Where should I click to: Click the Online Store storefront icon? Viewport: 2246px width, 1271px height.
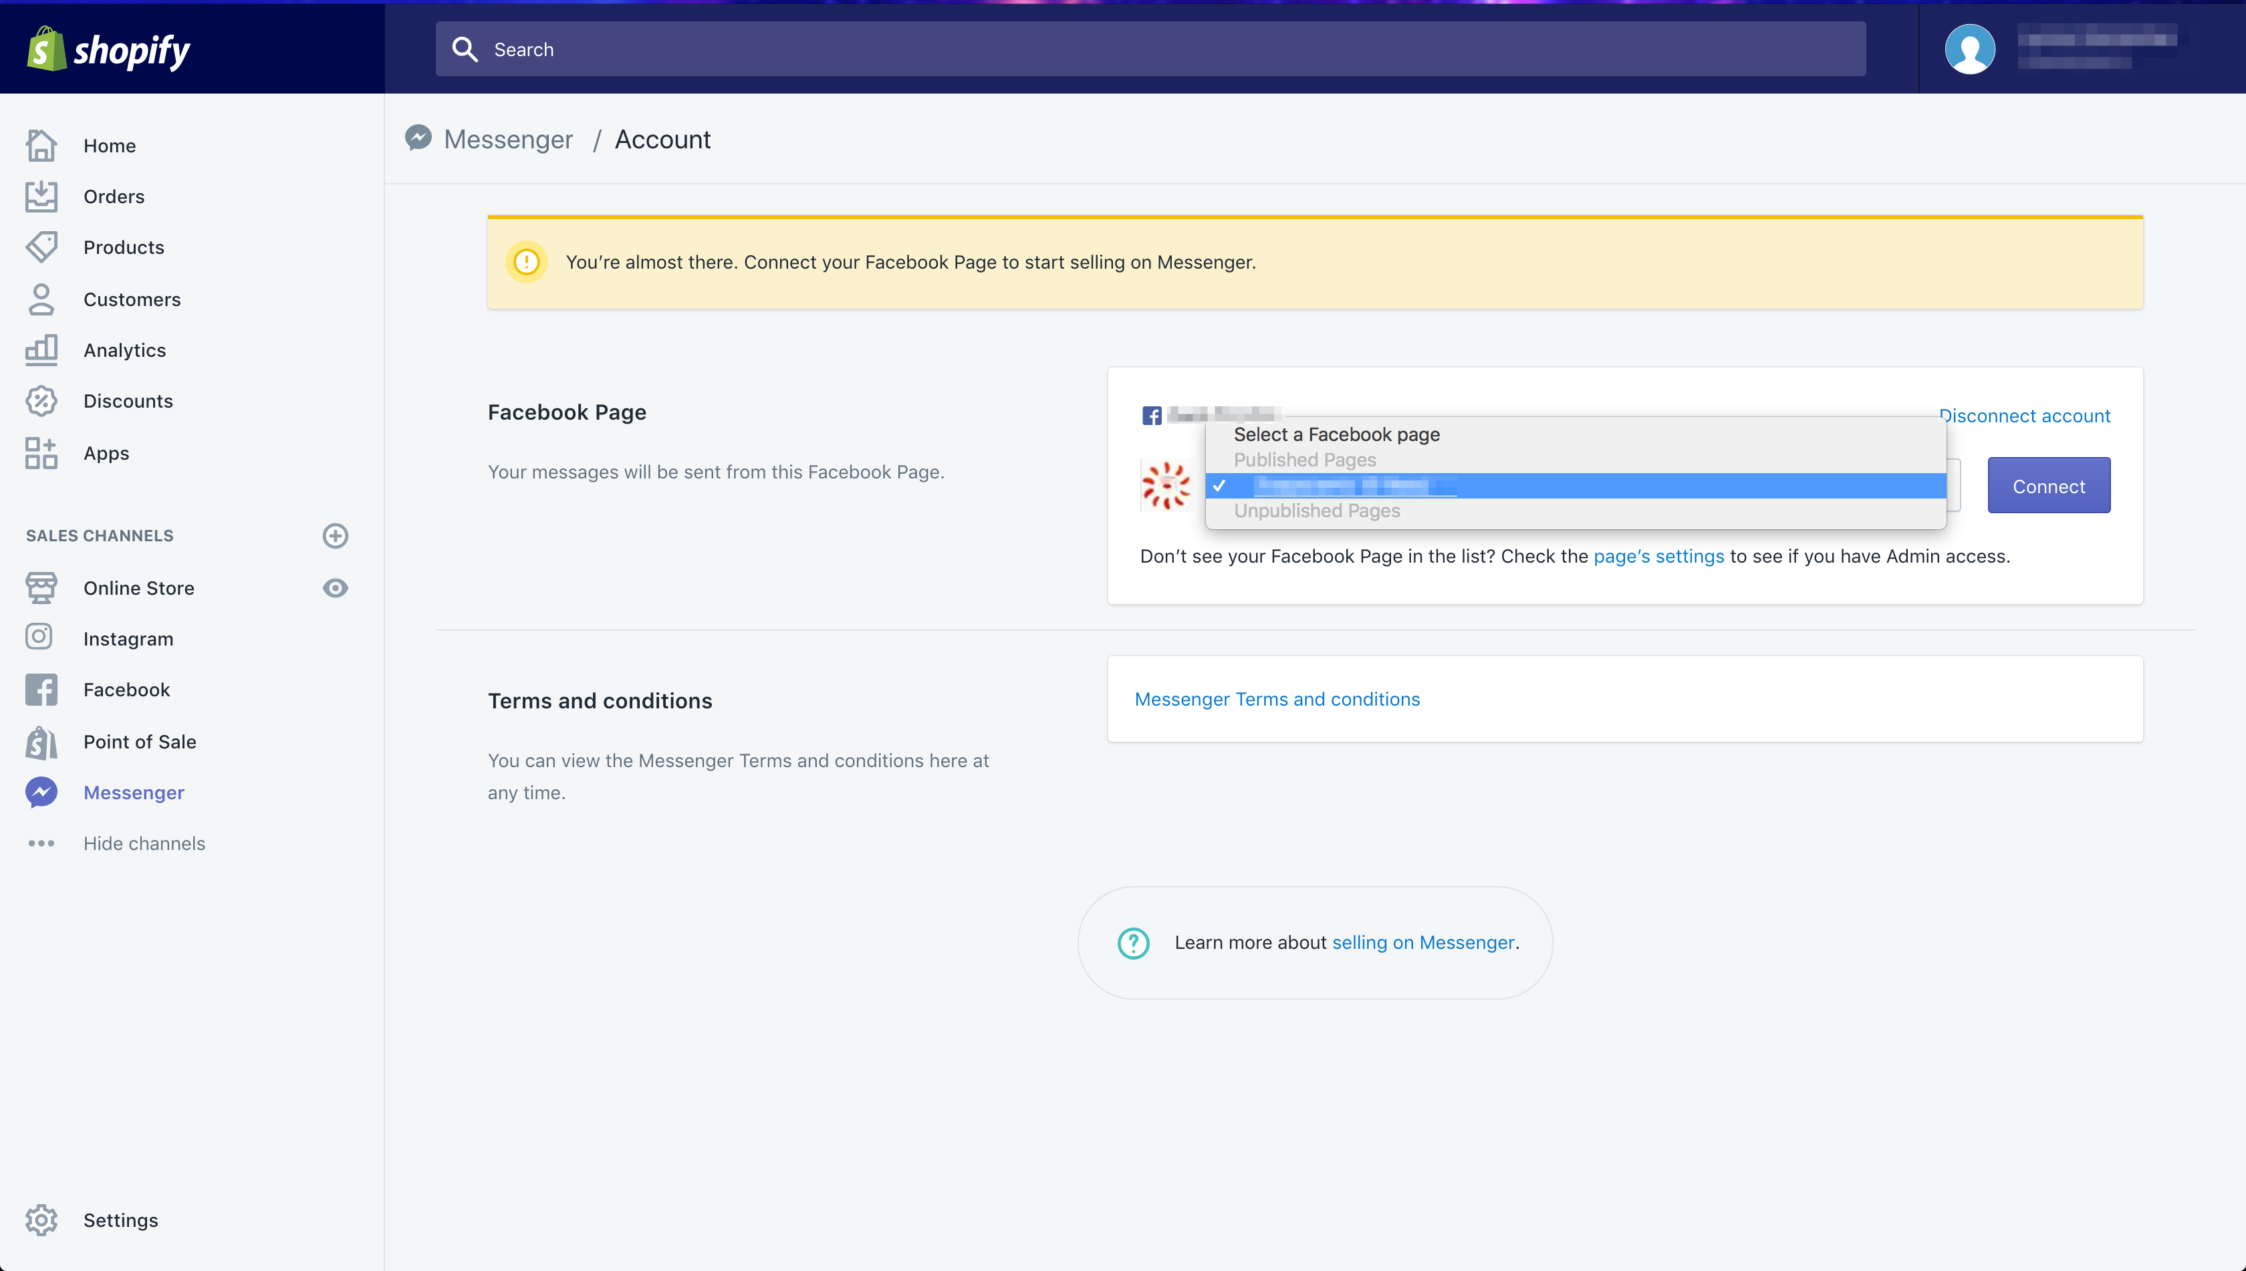pos(41,587)
